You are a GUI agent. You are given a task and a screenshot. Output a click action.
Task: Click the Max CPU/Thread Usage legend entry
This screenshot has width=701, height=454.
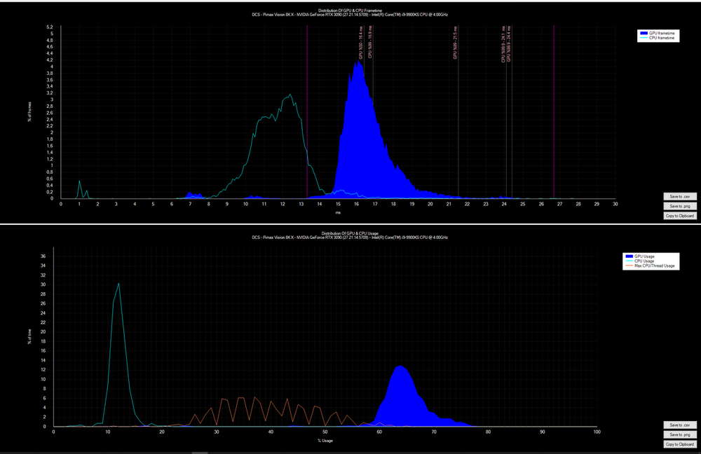tap(650, 266)
